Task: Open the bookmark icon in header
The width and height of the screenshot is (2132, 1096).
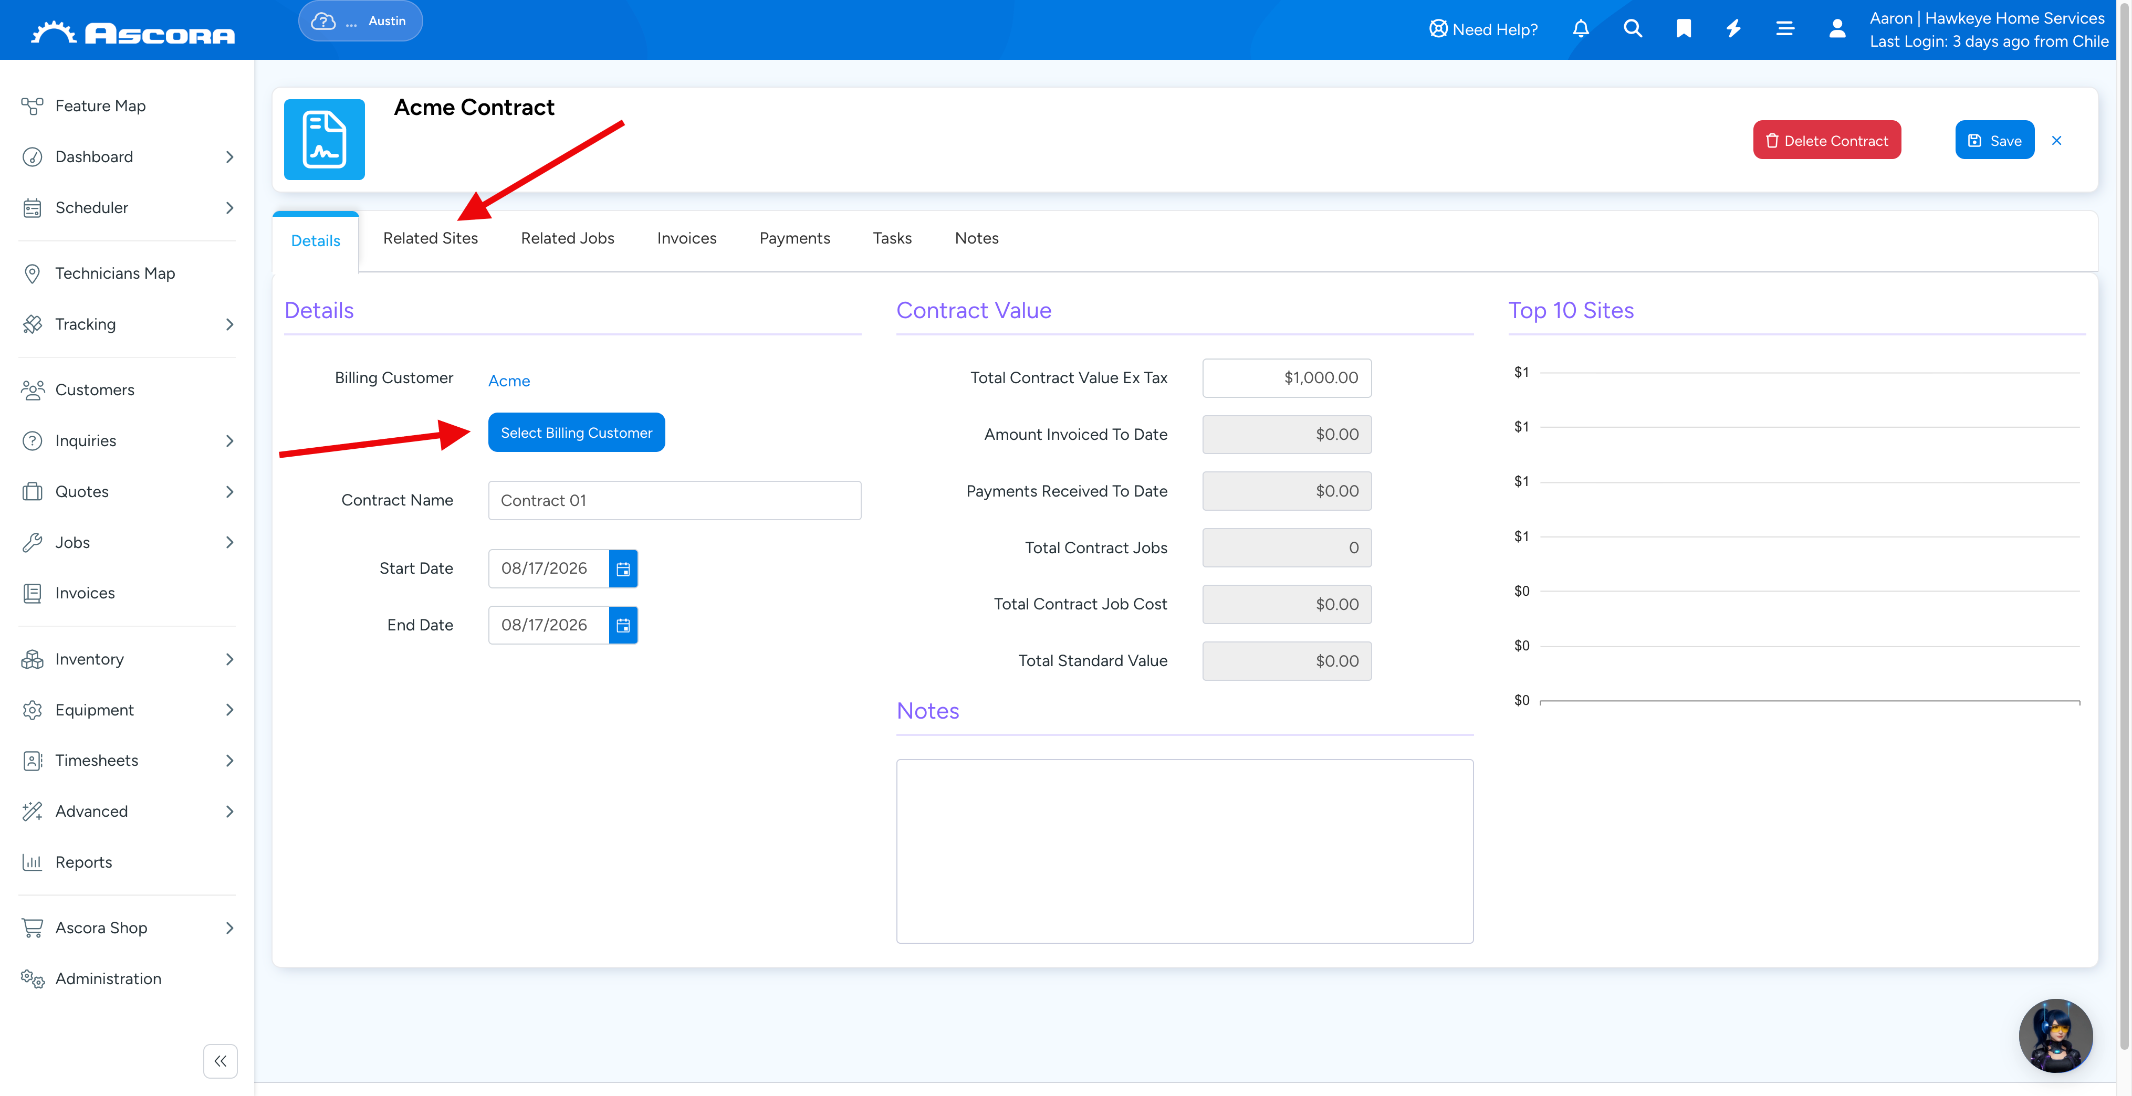Action: coord(1684,29)
